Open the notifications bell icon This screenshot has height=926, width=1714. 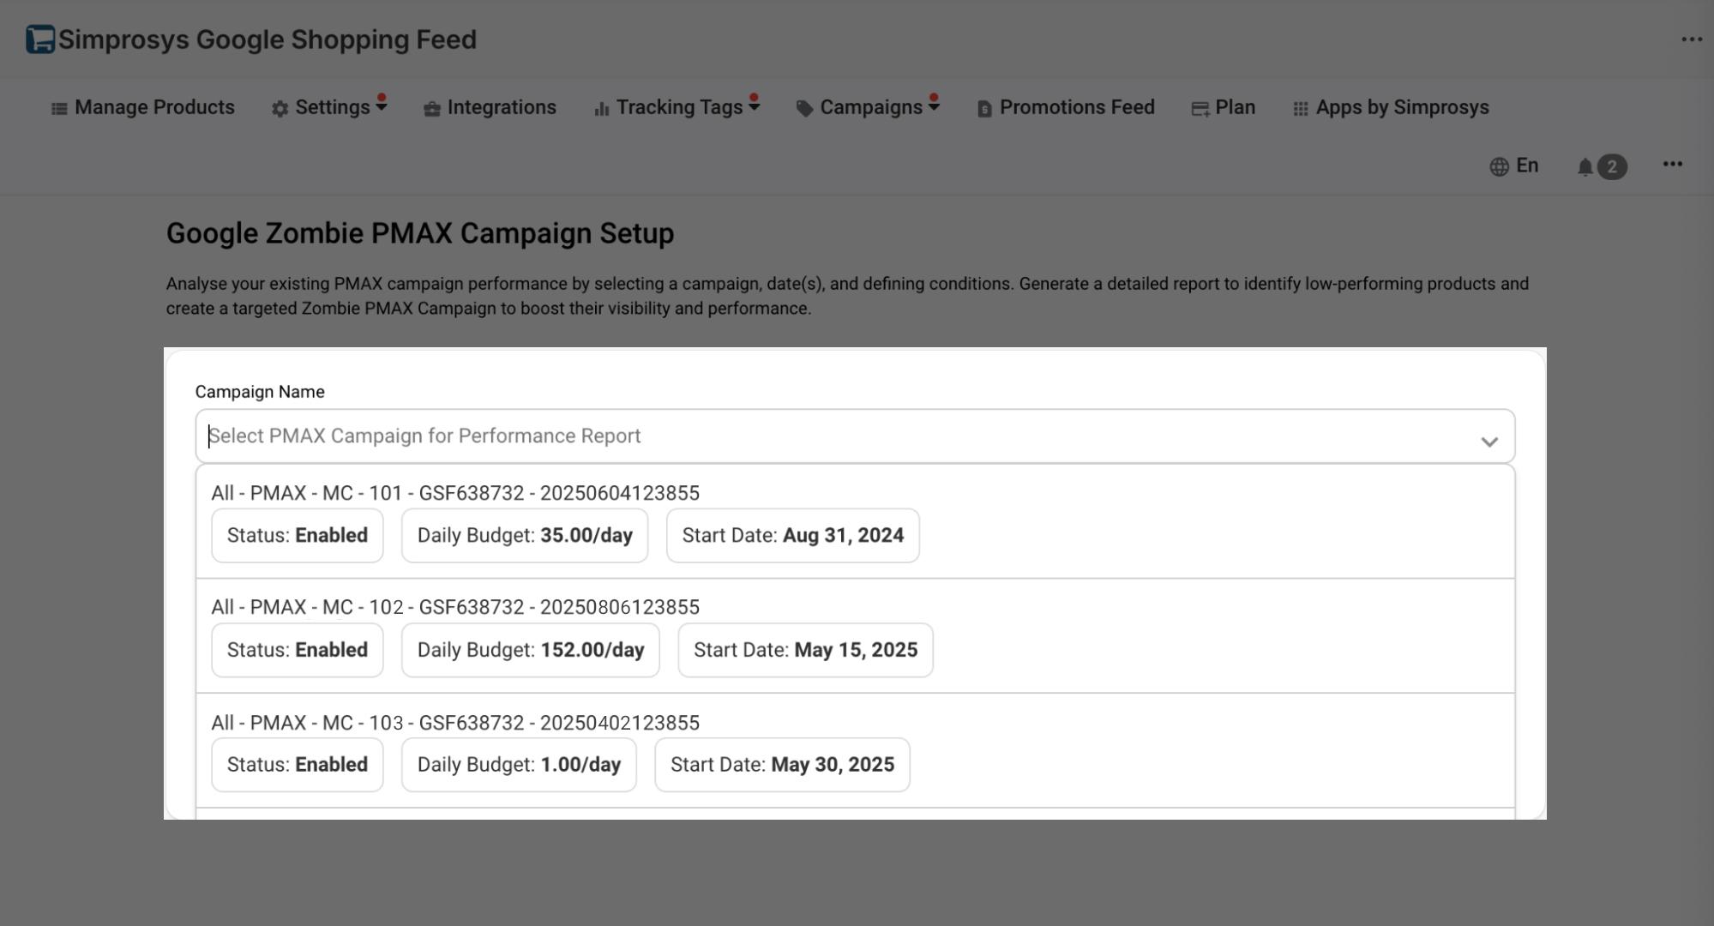pos(1585,167)
